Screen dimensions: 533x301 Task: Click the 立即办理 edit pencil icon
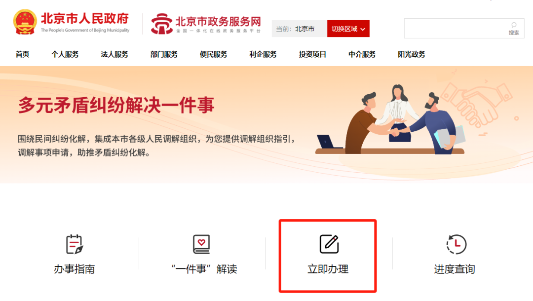coord(329,244)
